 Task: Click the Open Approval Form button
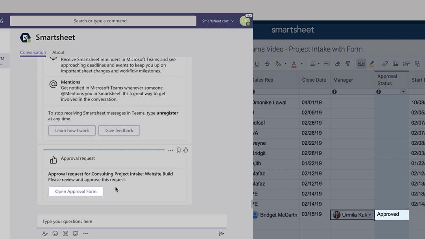76,191
